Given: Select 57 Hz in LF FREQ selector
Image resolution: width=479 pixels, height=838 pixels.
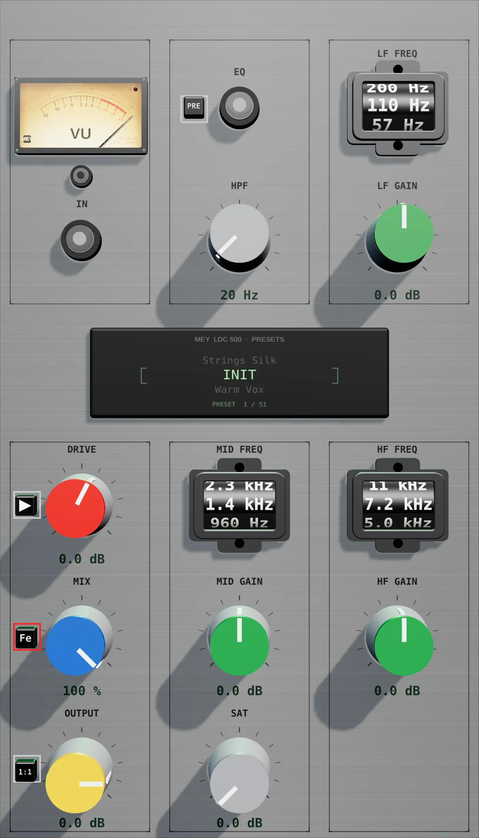Looking at the screenshot, I should [x=398, y=124].
